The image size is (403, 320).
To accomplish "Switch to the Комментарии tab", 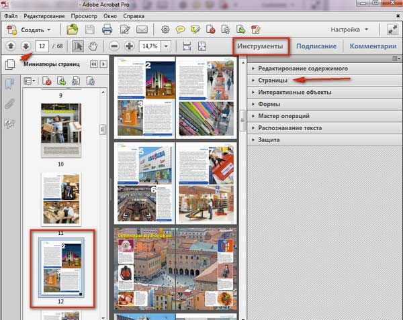I will (373, 46).
